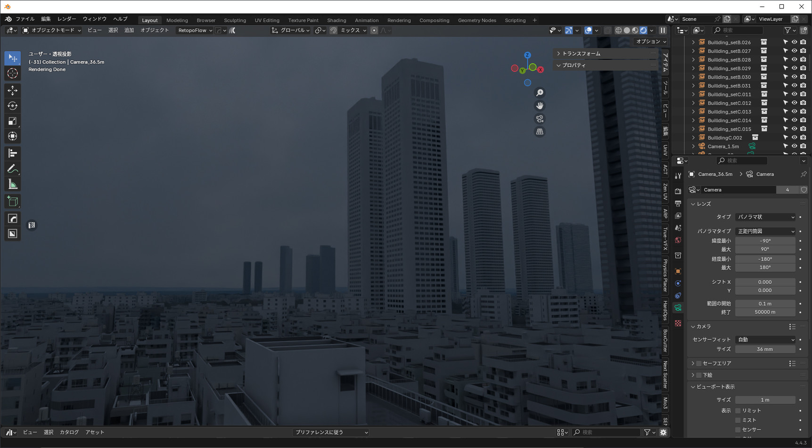Viewport: 812px width, 448px height.
Task: Open the Follow Preferences import dropdown
Action: pos(331,432)
